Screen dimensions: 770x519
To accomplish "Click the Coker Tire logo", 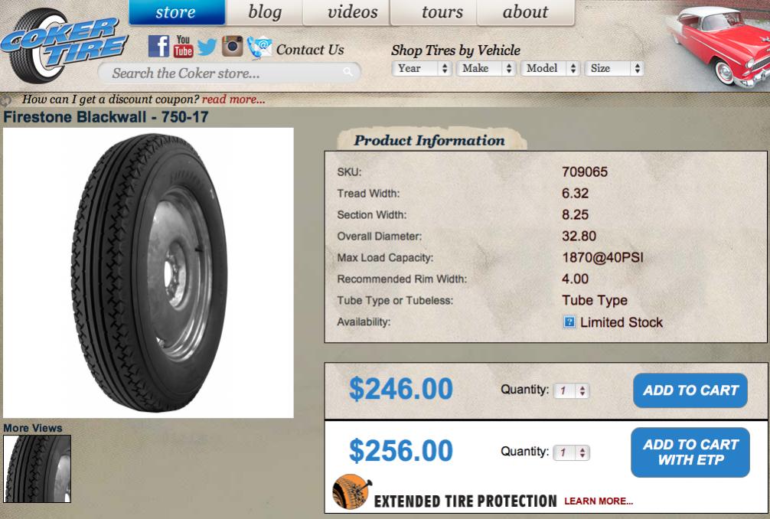I will coord(62,45).
